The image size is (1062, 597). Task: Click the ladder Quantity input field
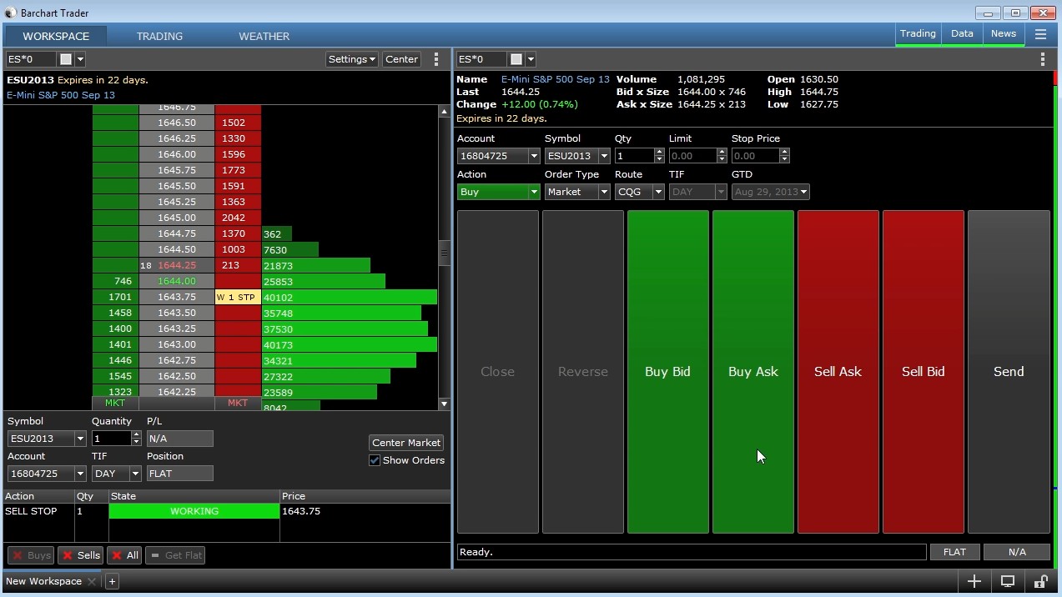point(111,439)
